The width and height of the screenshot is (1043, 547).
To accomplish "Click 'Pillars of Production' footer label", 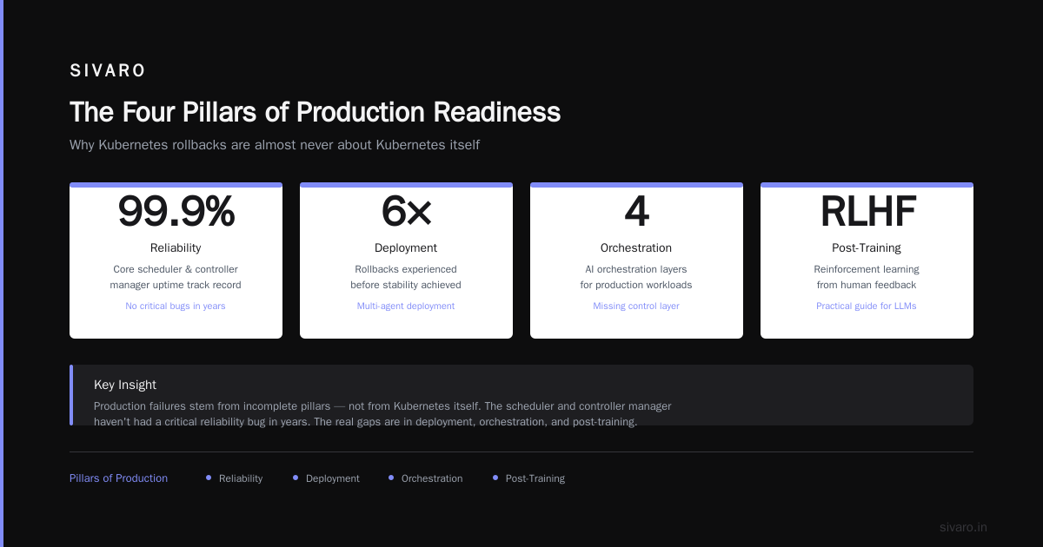I will coord(118,478).
